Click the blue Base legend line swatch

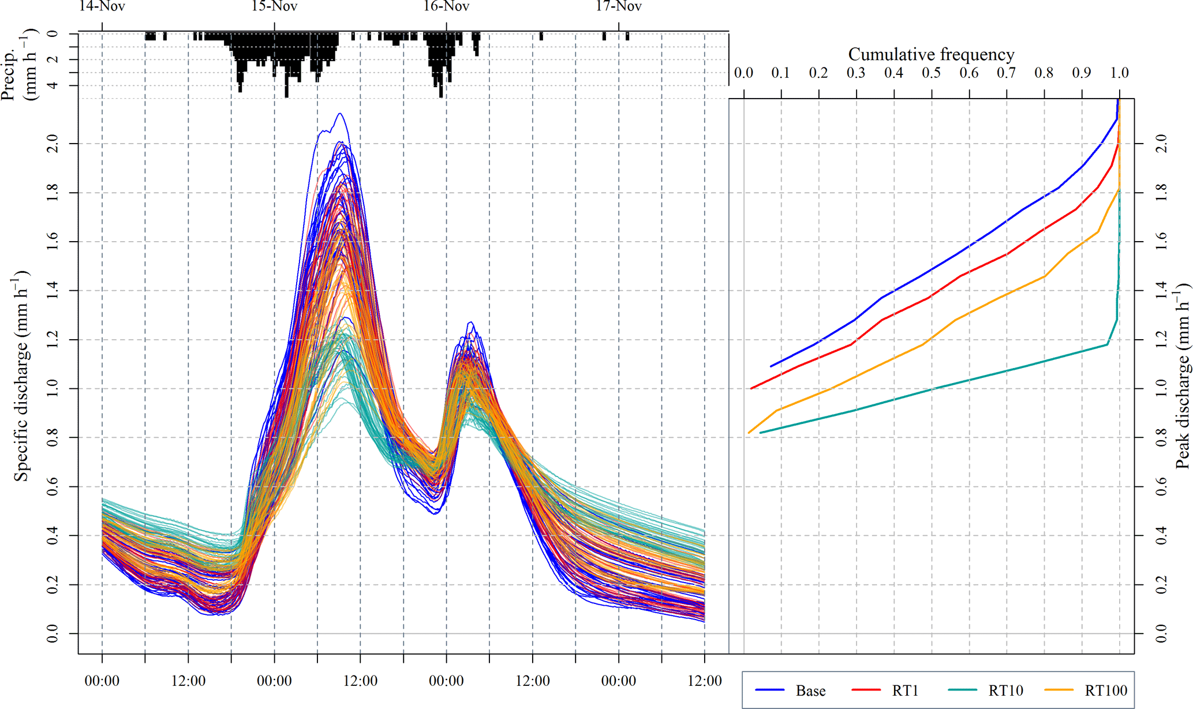(x=769, y=690)
